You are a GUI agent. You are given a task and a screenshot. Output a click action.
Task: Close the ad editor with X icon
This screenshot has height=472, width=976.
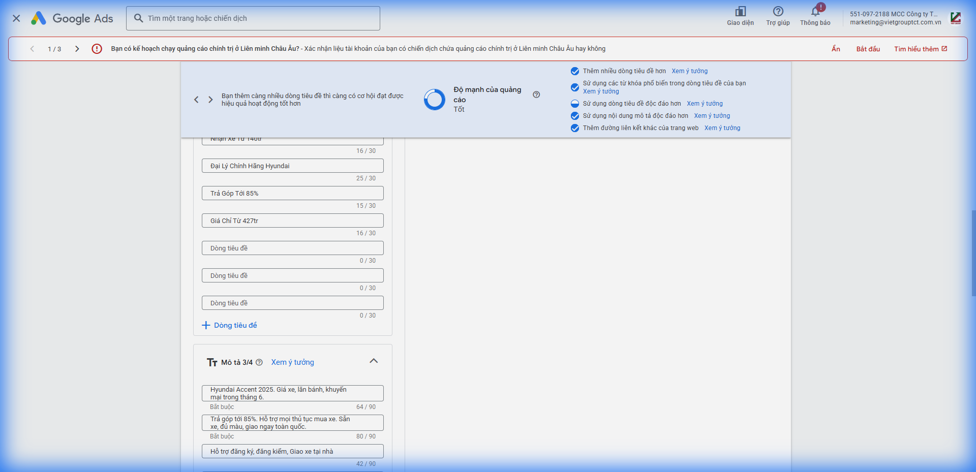[x=16, y=18]
